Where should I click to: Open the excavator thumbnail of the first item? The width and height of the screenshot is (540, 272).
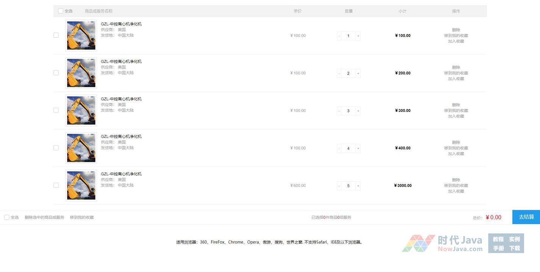click(x=81, y=36)
